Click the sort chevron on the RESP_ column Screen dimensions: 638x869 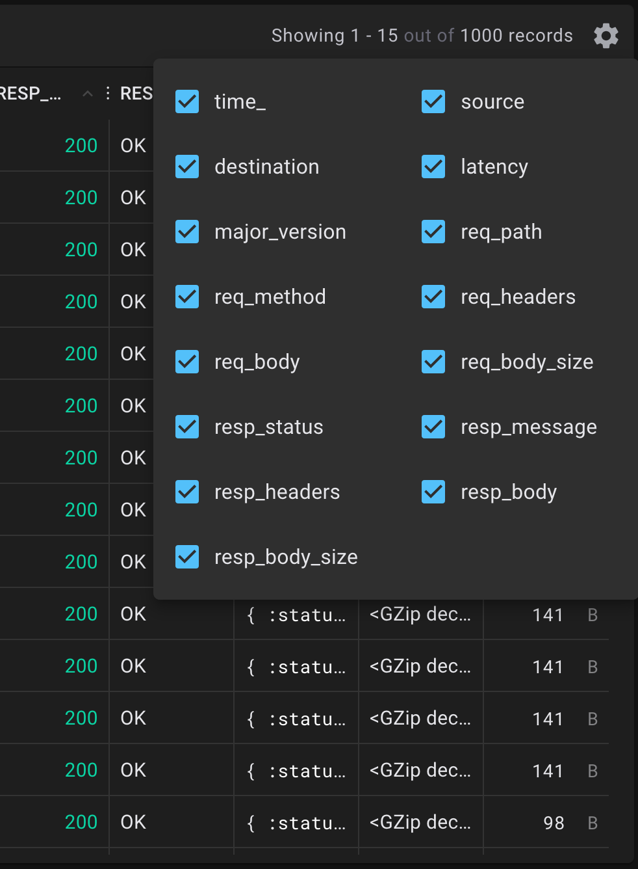(87, 93)
